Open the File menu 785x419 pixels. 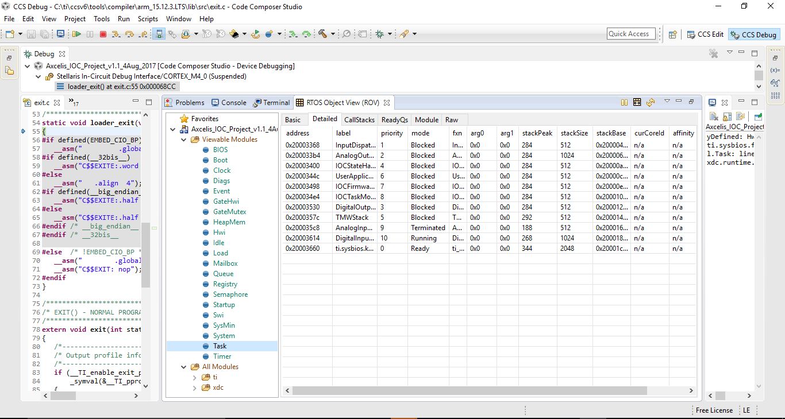[x=9, y=18]
